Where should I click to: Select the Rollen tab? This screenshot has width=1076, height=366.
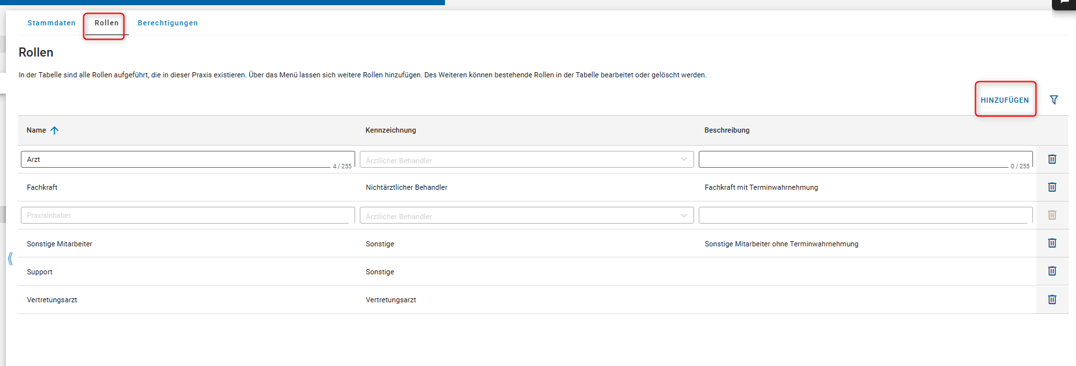point(107,23)
